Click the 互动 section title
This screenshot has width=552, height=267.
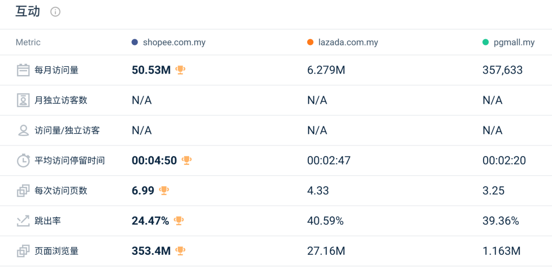tap(28, 12)
